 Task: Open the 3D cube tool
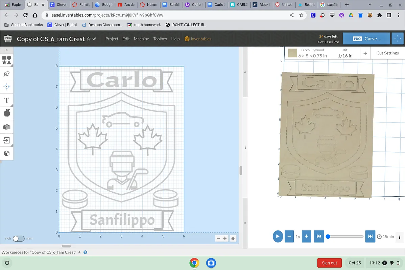click(x=7, y=154)
